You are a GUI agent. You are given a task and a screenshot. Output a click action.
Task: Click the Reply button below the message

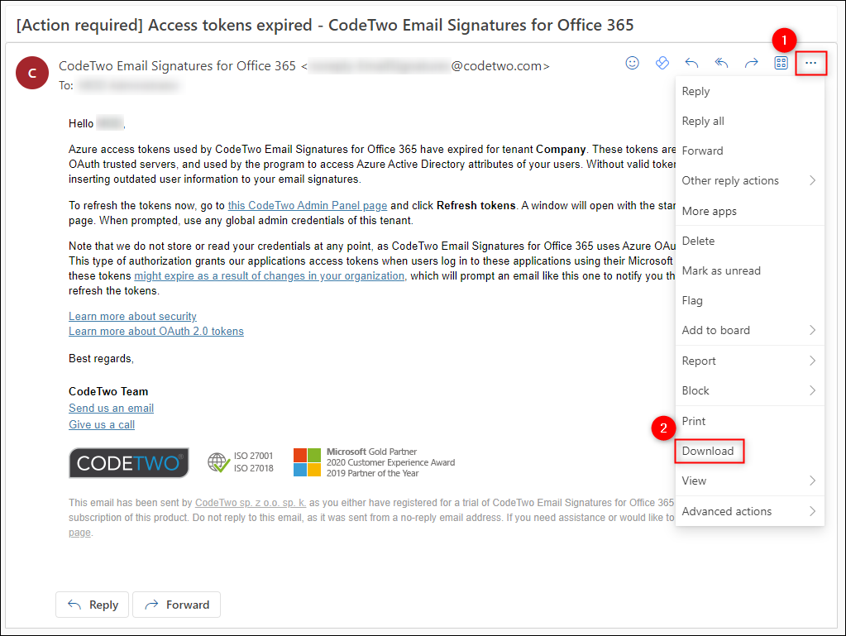tap(93, 605)
